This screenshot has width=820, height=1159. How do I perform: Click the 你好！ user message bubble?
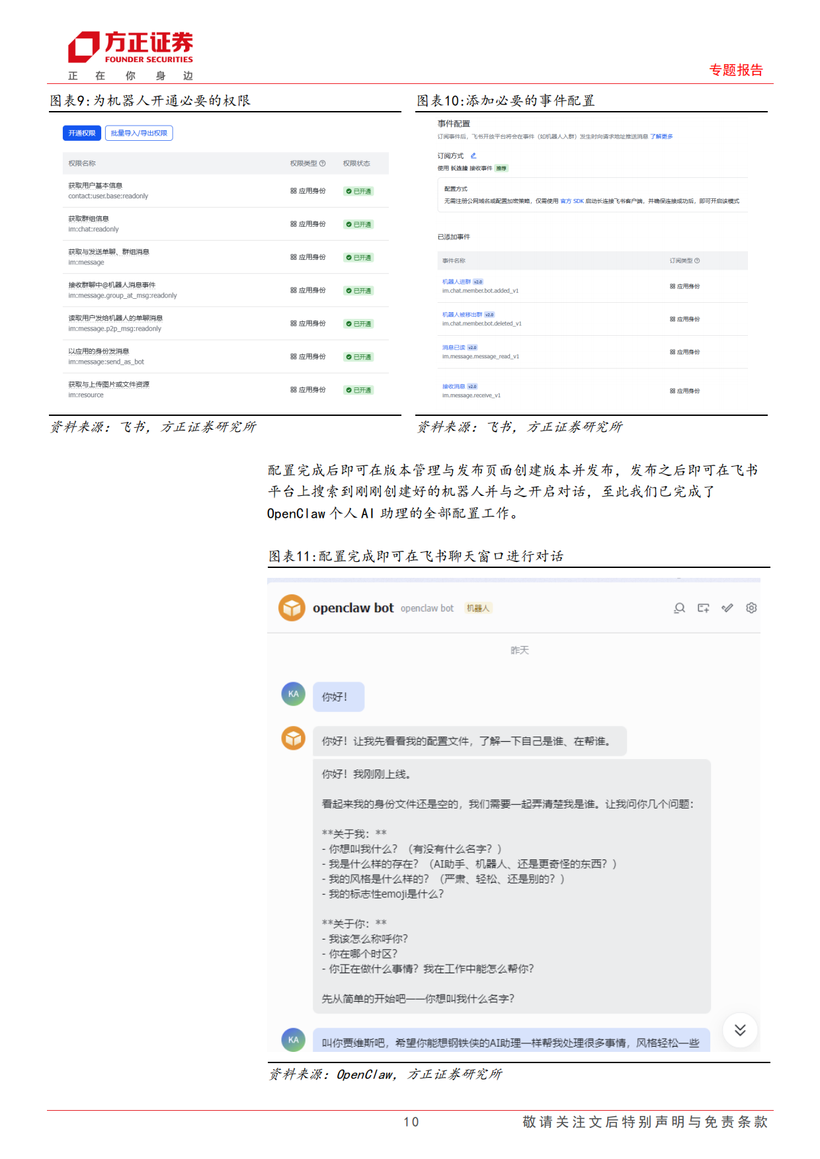[x=338, y=697]
